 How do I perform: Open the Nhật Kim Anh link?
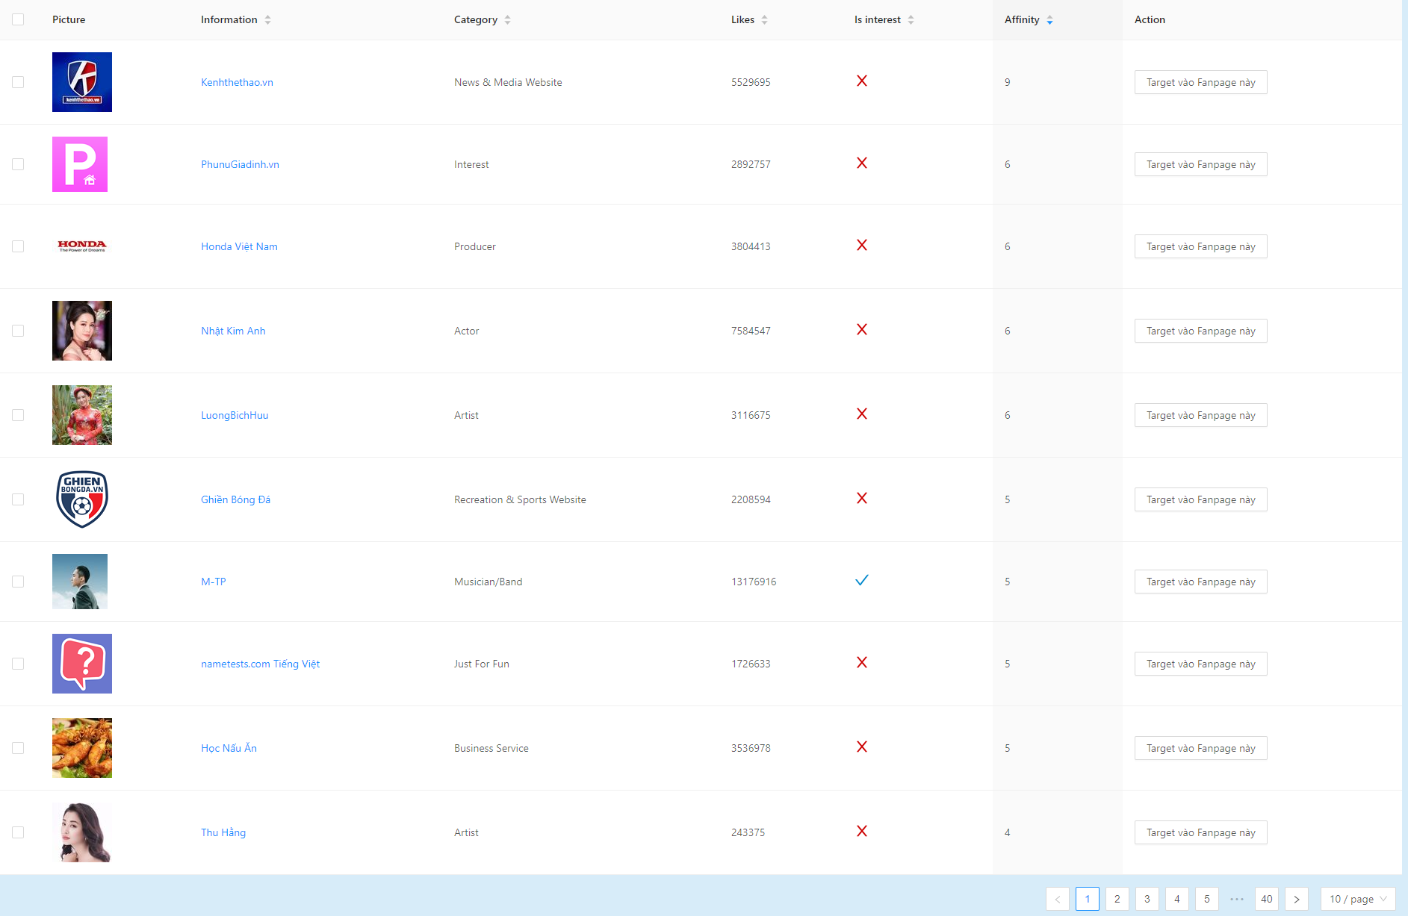click(x=233, y=331)
